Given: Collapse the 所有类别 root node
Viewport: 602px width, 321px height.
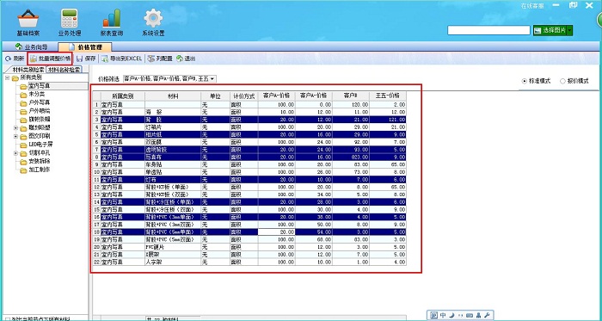Looking at the screenshot, I should pyautogui.click(x=7, y=78).
